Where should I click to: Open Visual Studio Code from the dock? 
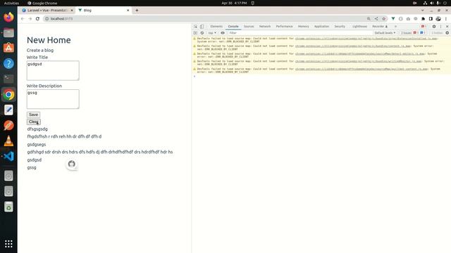click(x=8, y=156)
